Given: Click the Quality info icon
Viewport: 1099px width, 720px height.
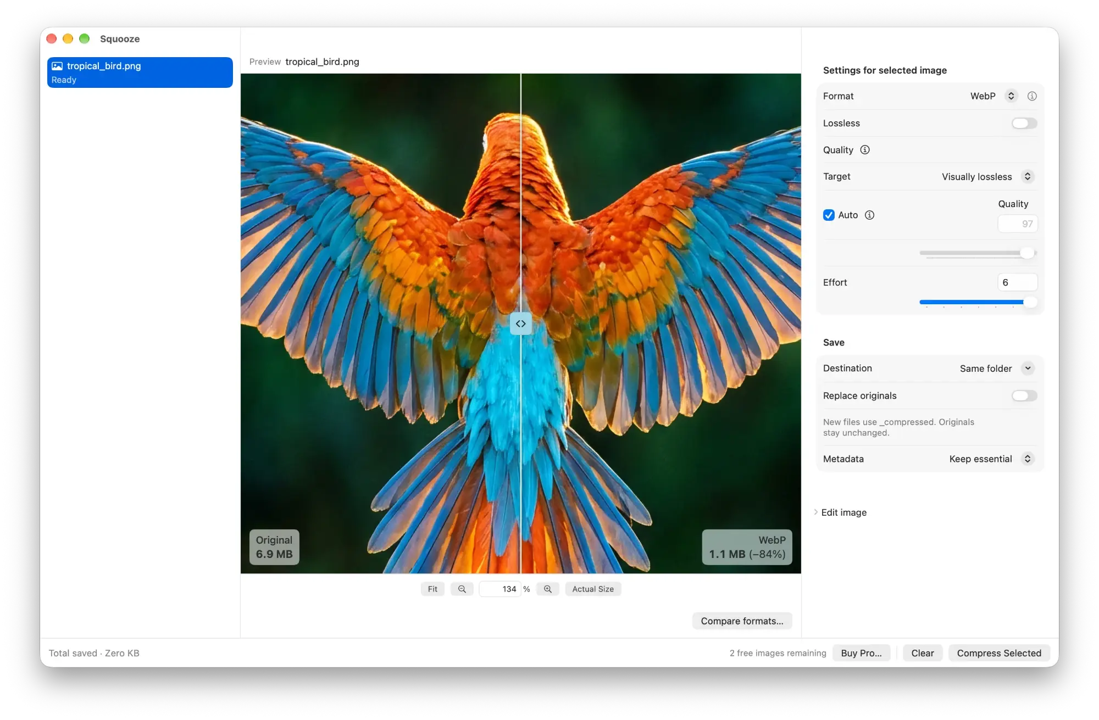Looking at the screenshot, I should 865,150.
